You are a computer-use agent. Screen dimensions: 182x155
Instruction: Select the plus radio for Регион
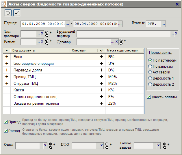click(47, 40)
